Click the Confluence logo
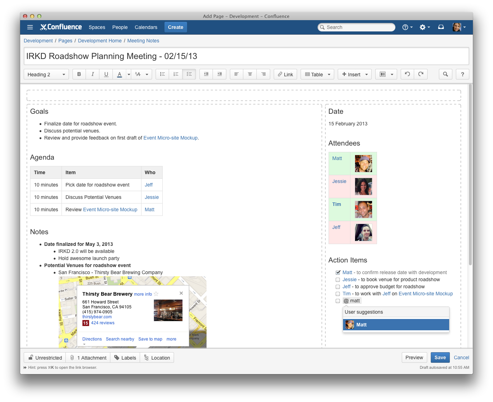493x402 pixels. 61,27
